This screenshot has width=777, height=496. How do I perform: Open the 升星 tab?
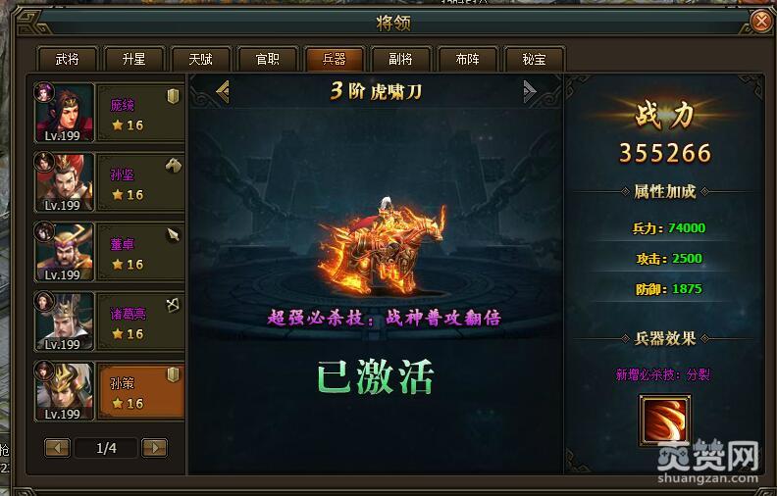pyautogui.click(x=133, y=60)
